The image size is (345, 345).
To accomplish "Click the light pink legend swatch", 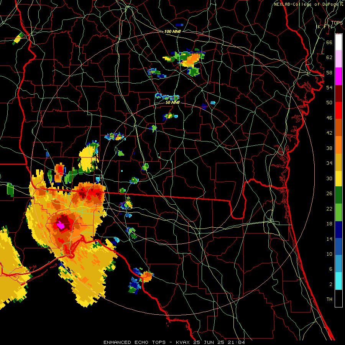I will [x=338, y=59].
